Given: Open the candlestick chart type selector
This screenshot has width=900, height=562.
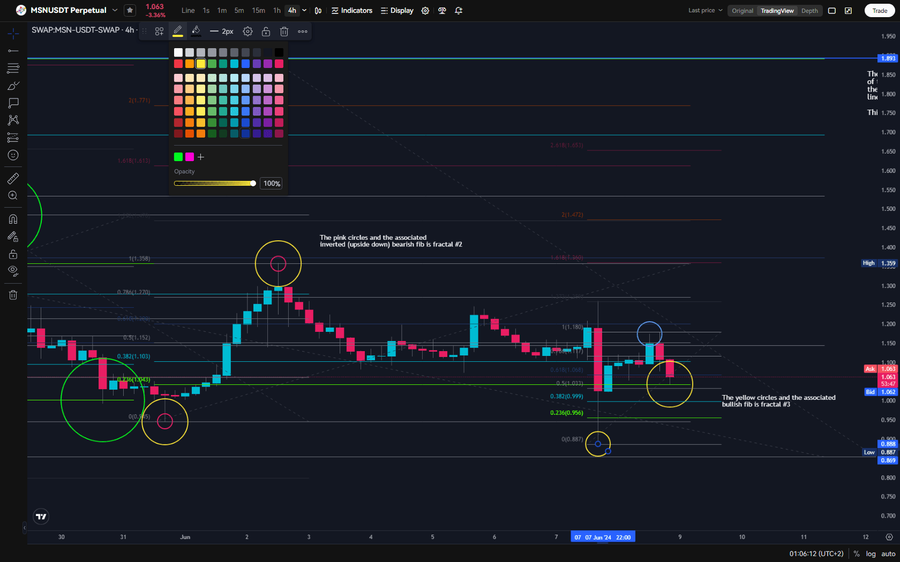Looking at the screenshot, I should [x=318, y=11].
